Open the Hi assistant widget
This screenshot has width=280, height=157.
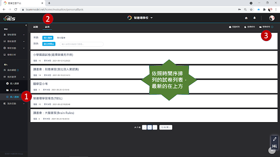coord(275,146)
